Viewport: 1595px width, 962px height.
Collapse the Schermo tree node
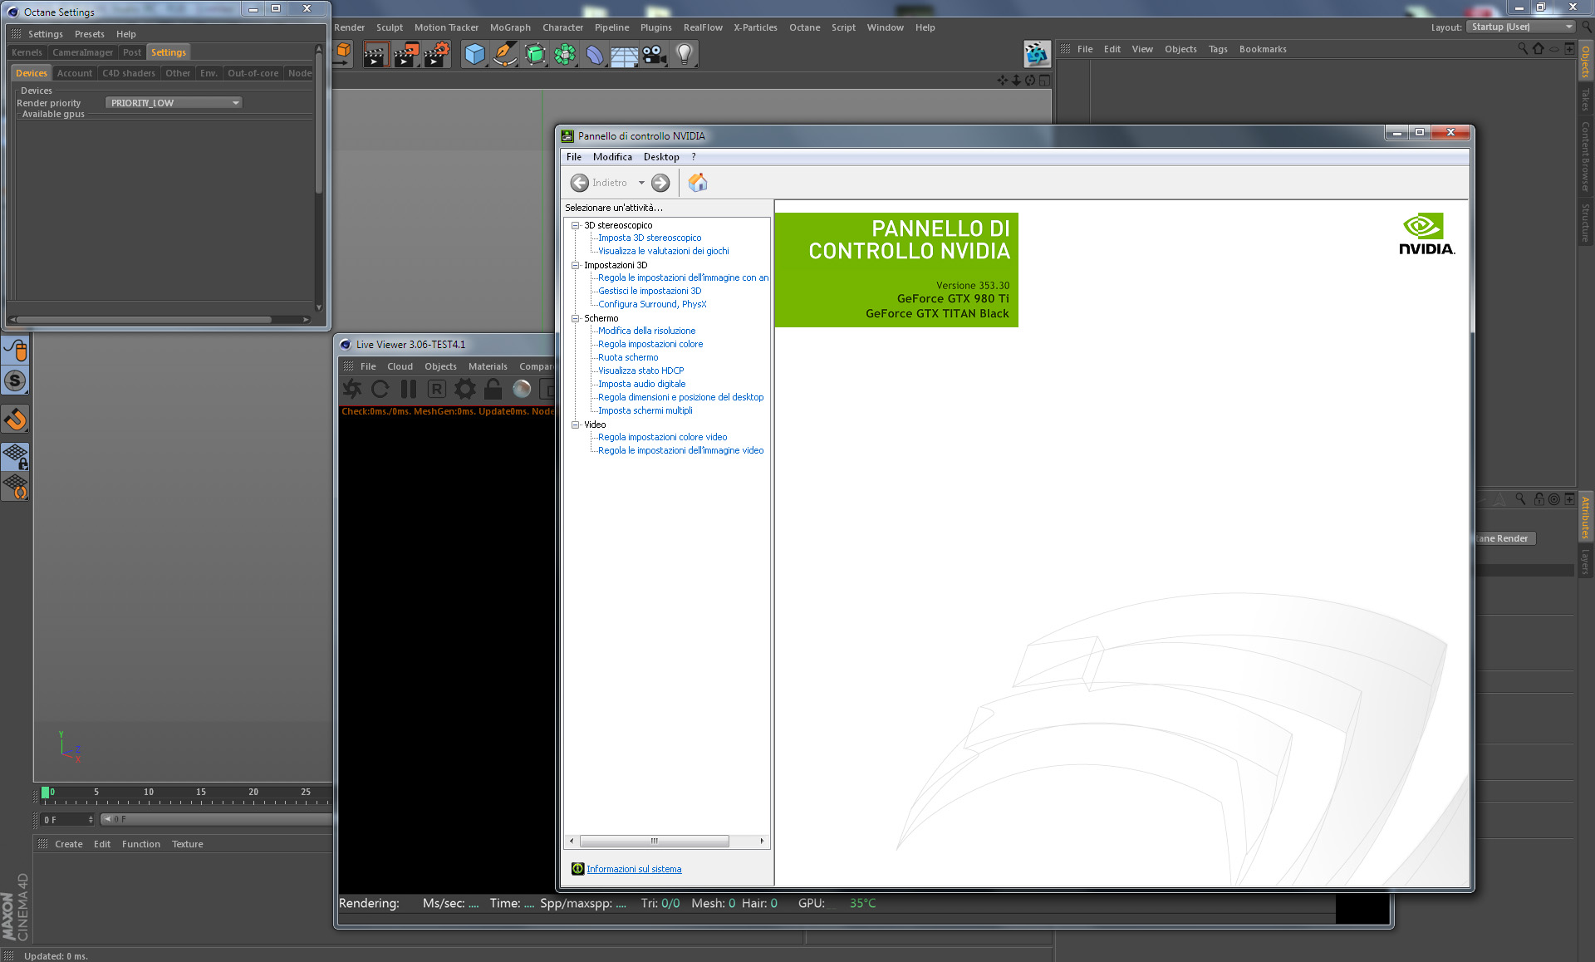pyautogui.click(x=575, y=318)
